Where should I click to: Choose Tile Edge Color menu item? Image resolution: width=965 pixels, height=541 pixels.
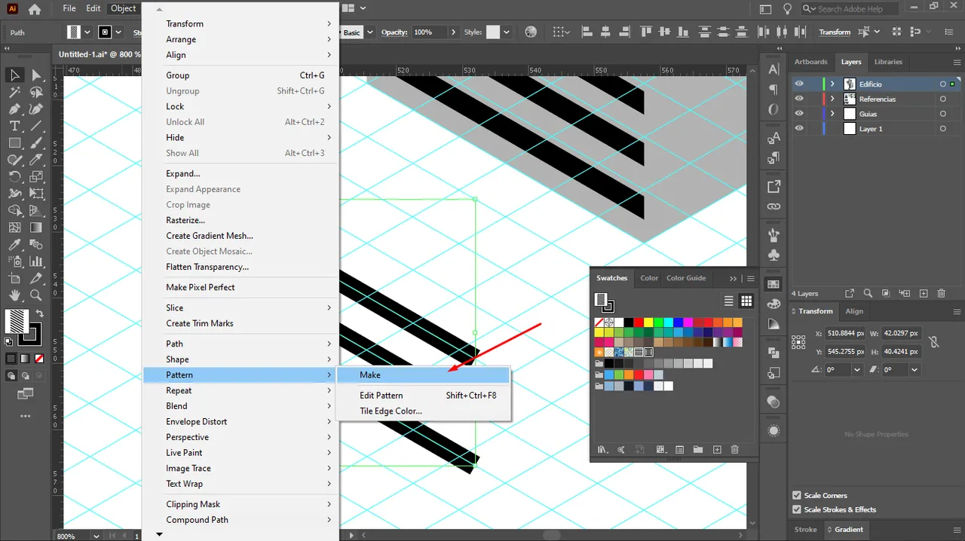tap(424, 411)
